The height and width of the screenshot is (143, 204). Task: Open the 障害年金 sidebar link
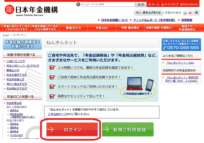pyautogui.click(x=14, y=128)
